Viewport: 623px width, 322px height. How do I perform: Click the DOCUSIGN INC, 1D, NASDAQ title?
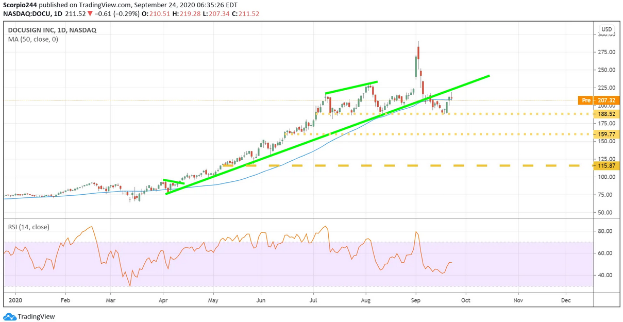click(52, 30)
